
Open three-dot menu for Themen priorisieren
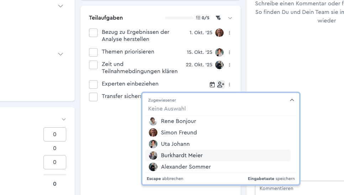pos(229,52)
